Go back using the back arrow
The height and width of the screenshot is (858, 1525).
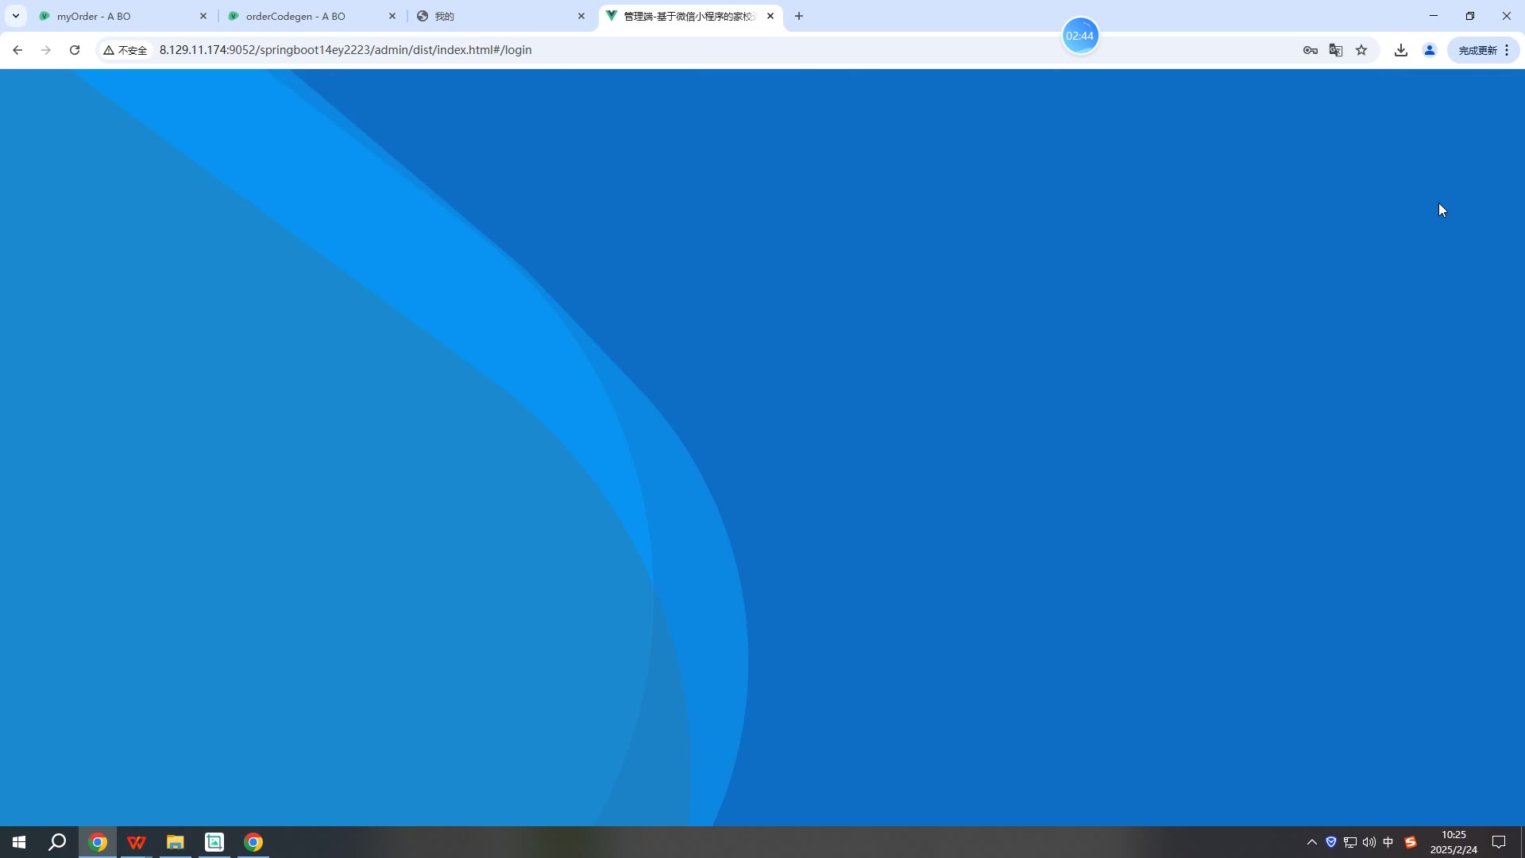coord(17,50)
